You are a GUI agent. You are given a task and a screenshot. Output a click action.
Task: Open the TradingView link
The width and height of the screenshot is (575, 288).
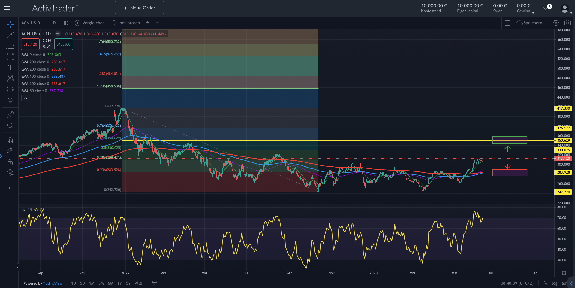[53, 283]
